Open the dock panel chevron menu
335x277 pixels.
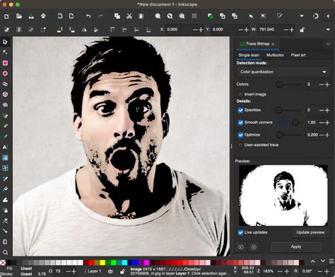(328, 44)
